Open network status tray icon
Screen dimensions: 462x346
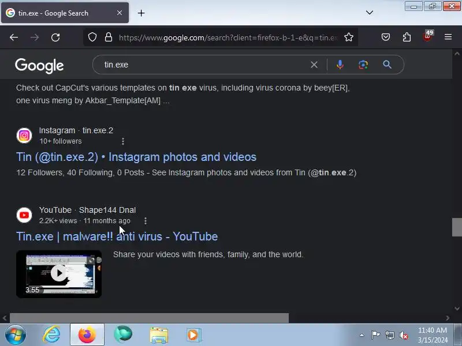click(x=390, y=335)
